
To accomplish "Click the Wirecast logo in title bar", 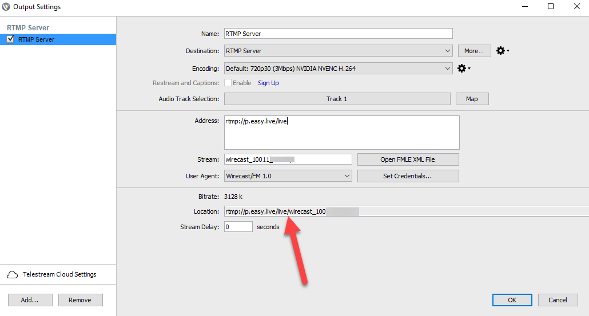I will coord(6,7).
